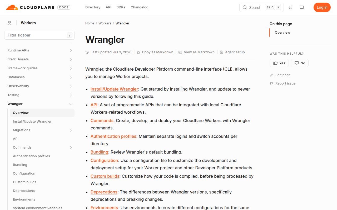Click Environments link in article

[104, 208]
